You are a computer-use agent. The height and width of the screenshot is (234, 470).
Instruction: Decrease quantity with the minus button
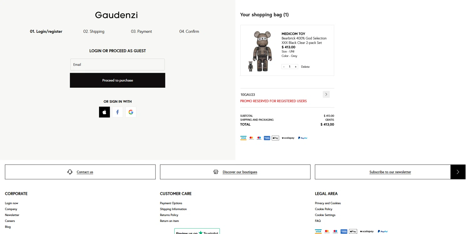[284, 67]
